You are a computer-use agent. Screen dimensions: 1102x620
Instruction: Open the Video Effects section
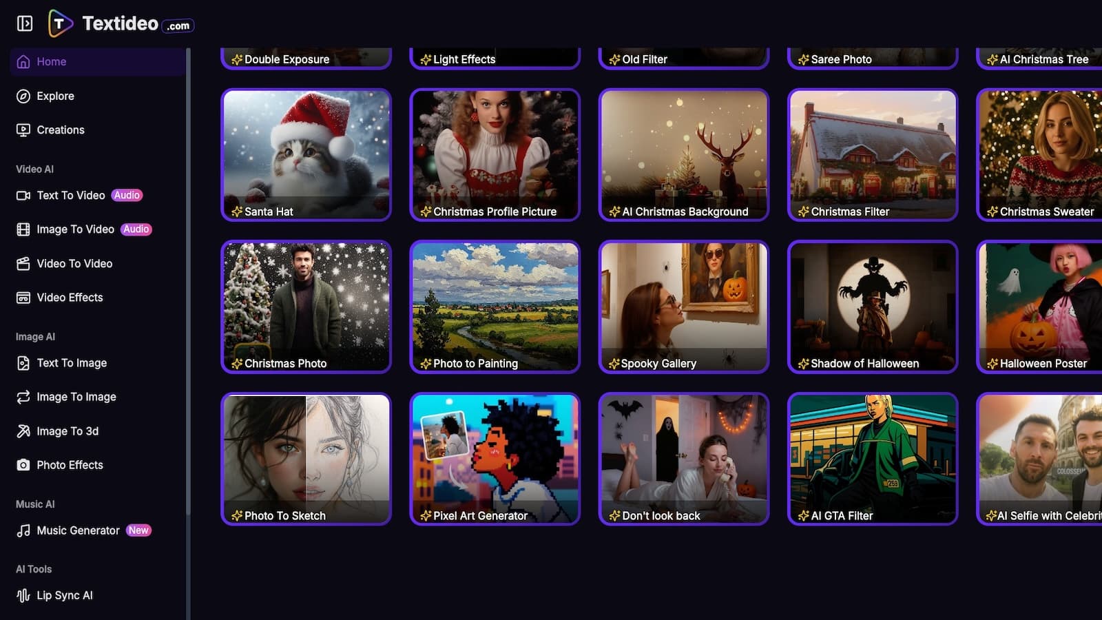[69, 297]
